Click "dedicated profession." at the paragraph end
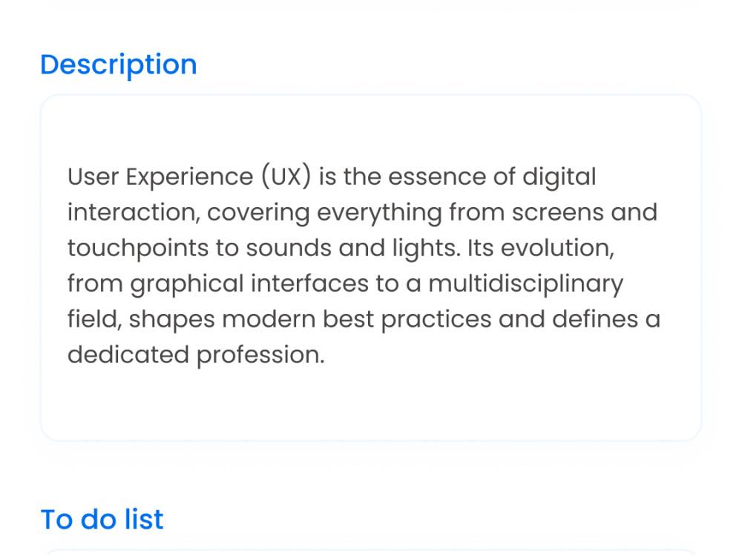742x556 pixels. pos(196,355)
